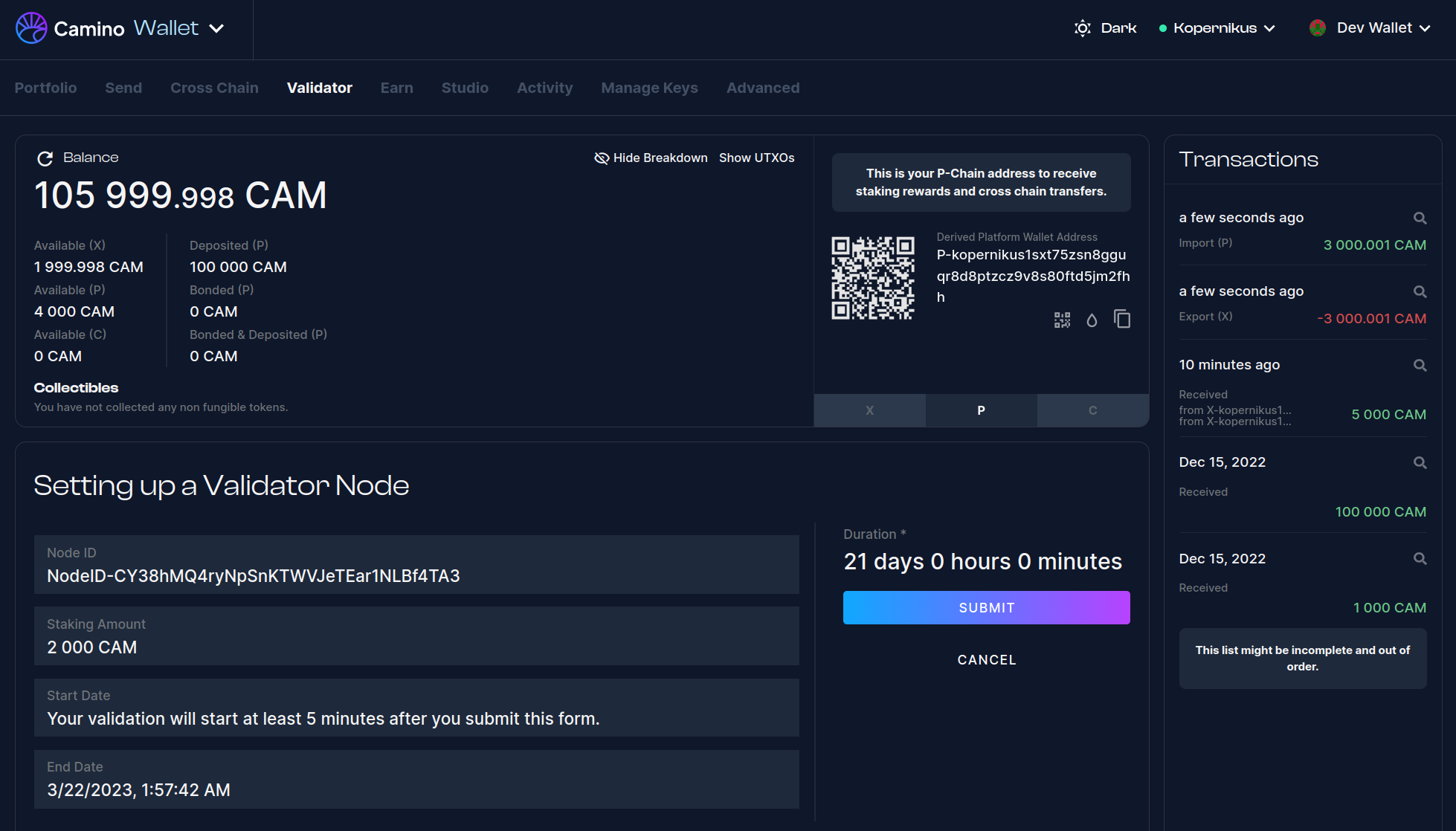This screenshot has width=1456, height=831.
Task: Expand the Camino Wallet app dropdown
Action: tap(216, 28)
